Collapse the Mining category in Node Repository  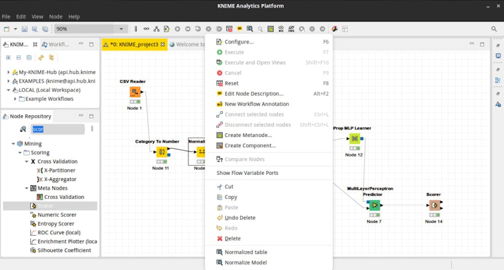14,143
